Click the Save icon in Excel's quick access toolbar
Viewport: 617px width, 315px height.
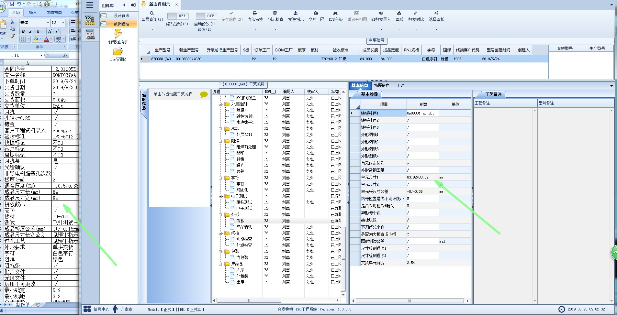(12, 4)
